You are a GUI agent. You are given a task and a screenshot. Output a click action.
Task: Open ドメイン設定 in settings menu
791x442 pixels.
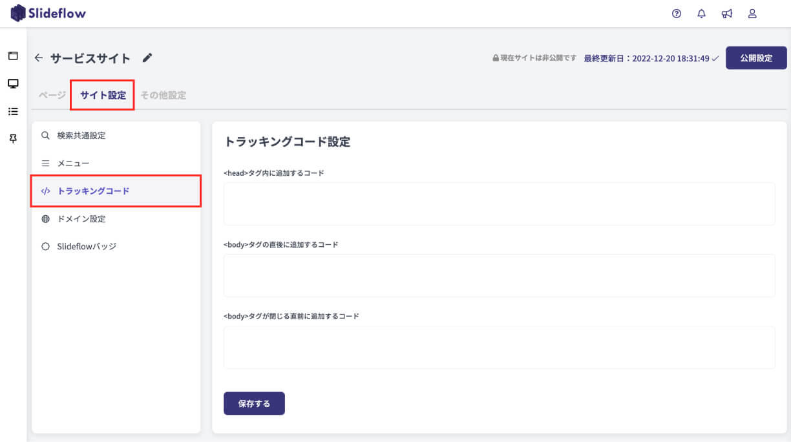point(81,219)
